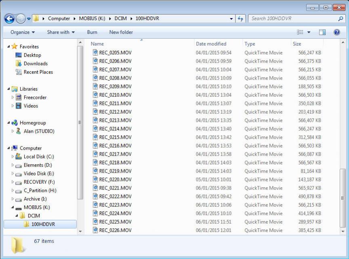Open the Downloads folder in Favorites
This screenshot has width=349, height=259.
(35, 64)
